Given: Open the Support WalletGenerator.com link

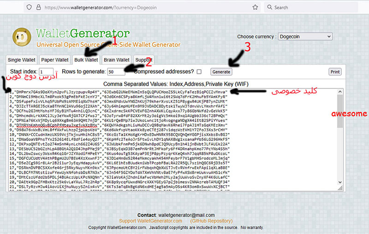Looking at the screenshot, I should [152, 221].
